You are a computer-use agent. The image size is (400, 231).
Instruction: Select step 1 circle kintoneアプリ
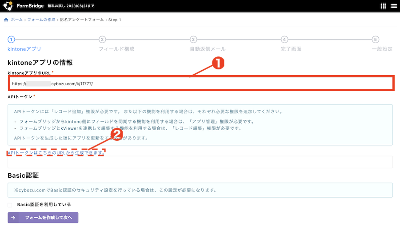click(11, 40)
